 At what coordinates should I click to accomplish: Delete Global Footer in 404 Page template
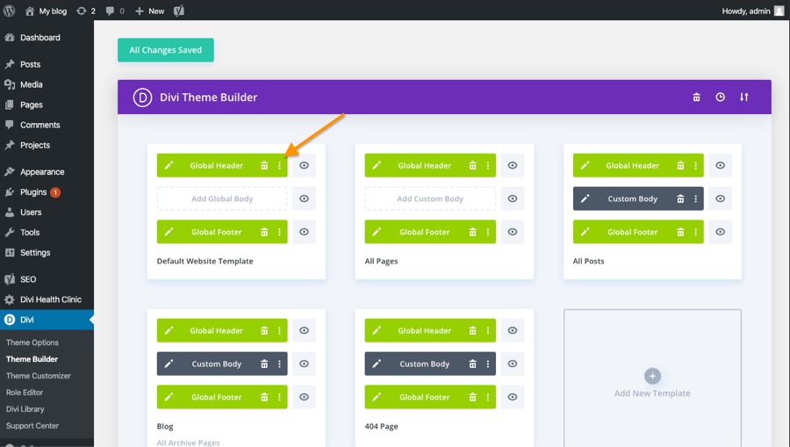472,397
